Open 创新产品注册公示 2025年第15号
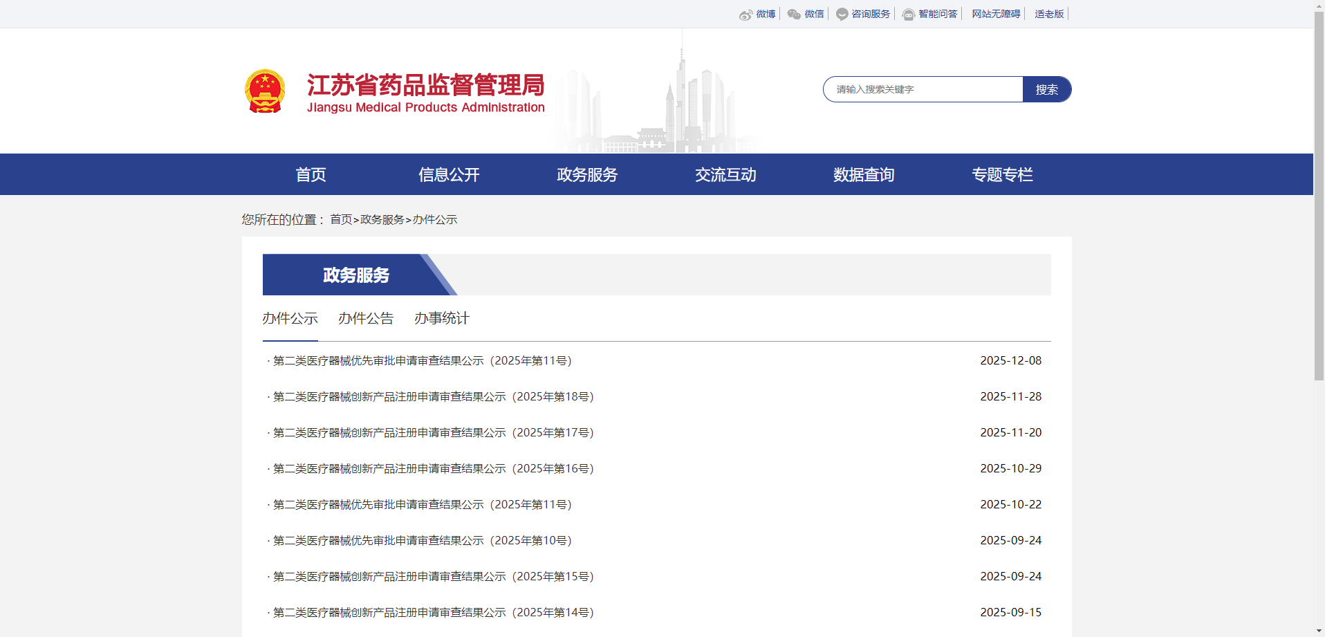 click(434, 576)
